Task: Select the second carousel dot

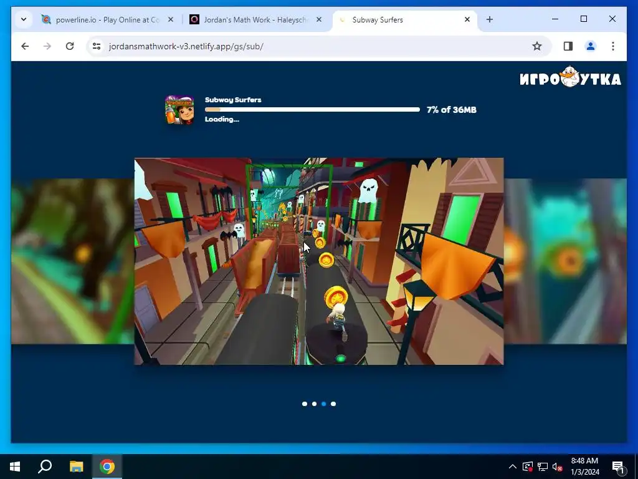Action: click(x=314, y=404)
